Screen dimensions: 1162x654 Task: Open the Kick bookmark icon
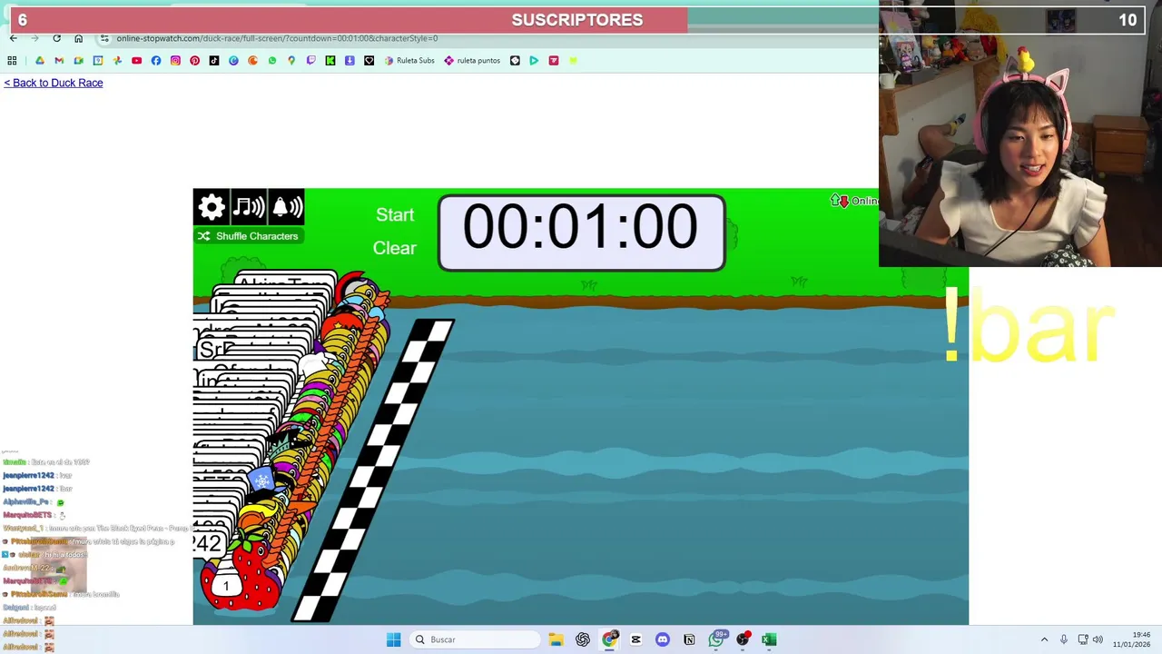point(330,61)
